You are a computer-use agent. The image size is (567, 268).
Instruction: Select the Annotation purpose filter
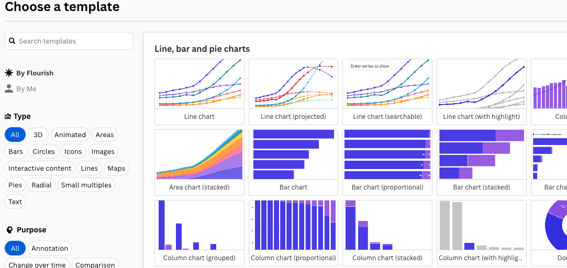click(50, 248)
